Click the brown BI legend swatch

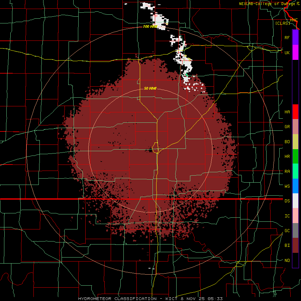click(x=295, y=245)
